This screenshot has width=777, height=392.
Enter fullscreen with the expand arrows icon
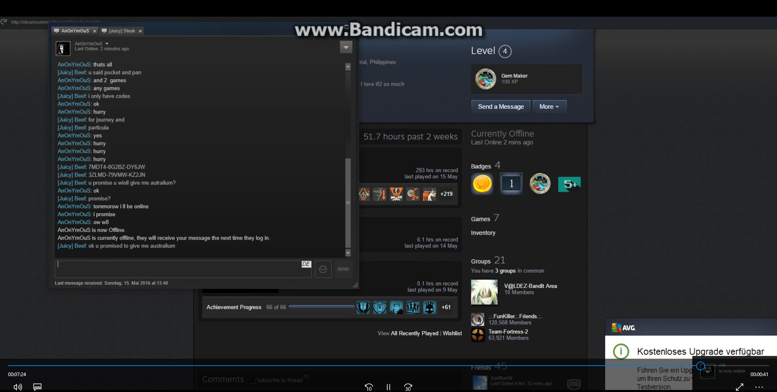[x=740, y=387]
